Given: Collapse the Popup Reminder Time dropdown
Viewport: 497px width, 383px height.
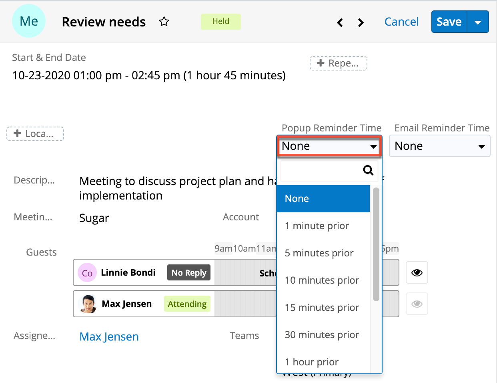Looking at the screenshot, I should click(329, 146).
